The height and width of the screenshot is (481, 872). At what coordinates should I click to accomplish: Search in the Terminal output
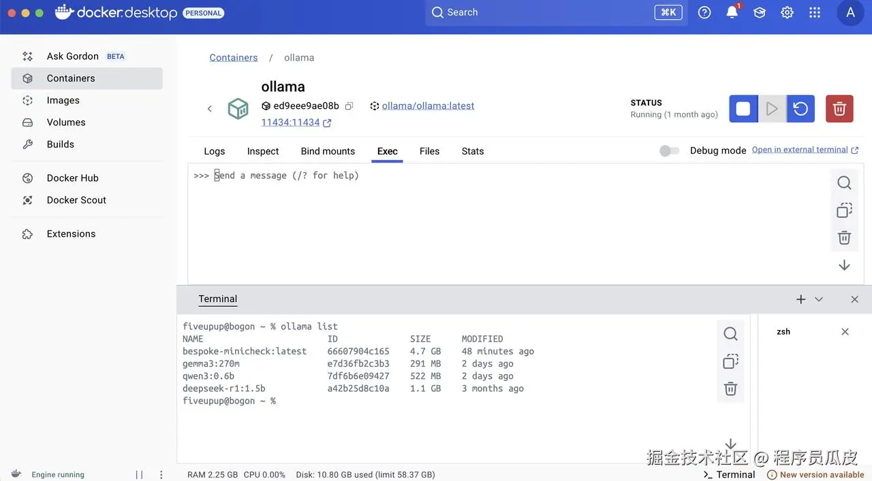[730, 333]
